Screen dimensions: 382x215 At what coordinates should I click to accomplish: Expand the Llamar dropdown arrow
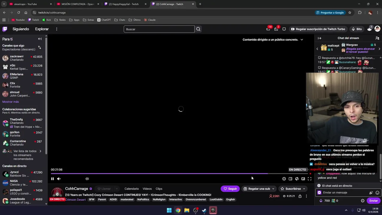point(117,189)
